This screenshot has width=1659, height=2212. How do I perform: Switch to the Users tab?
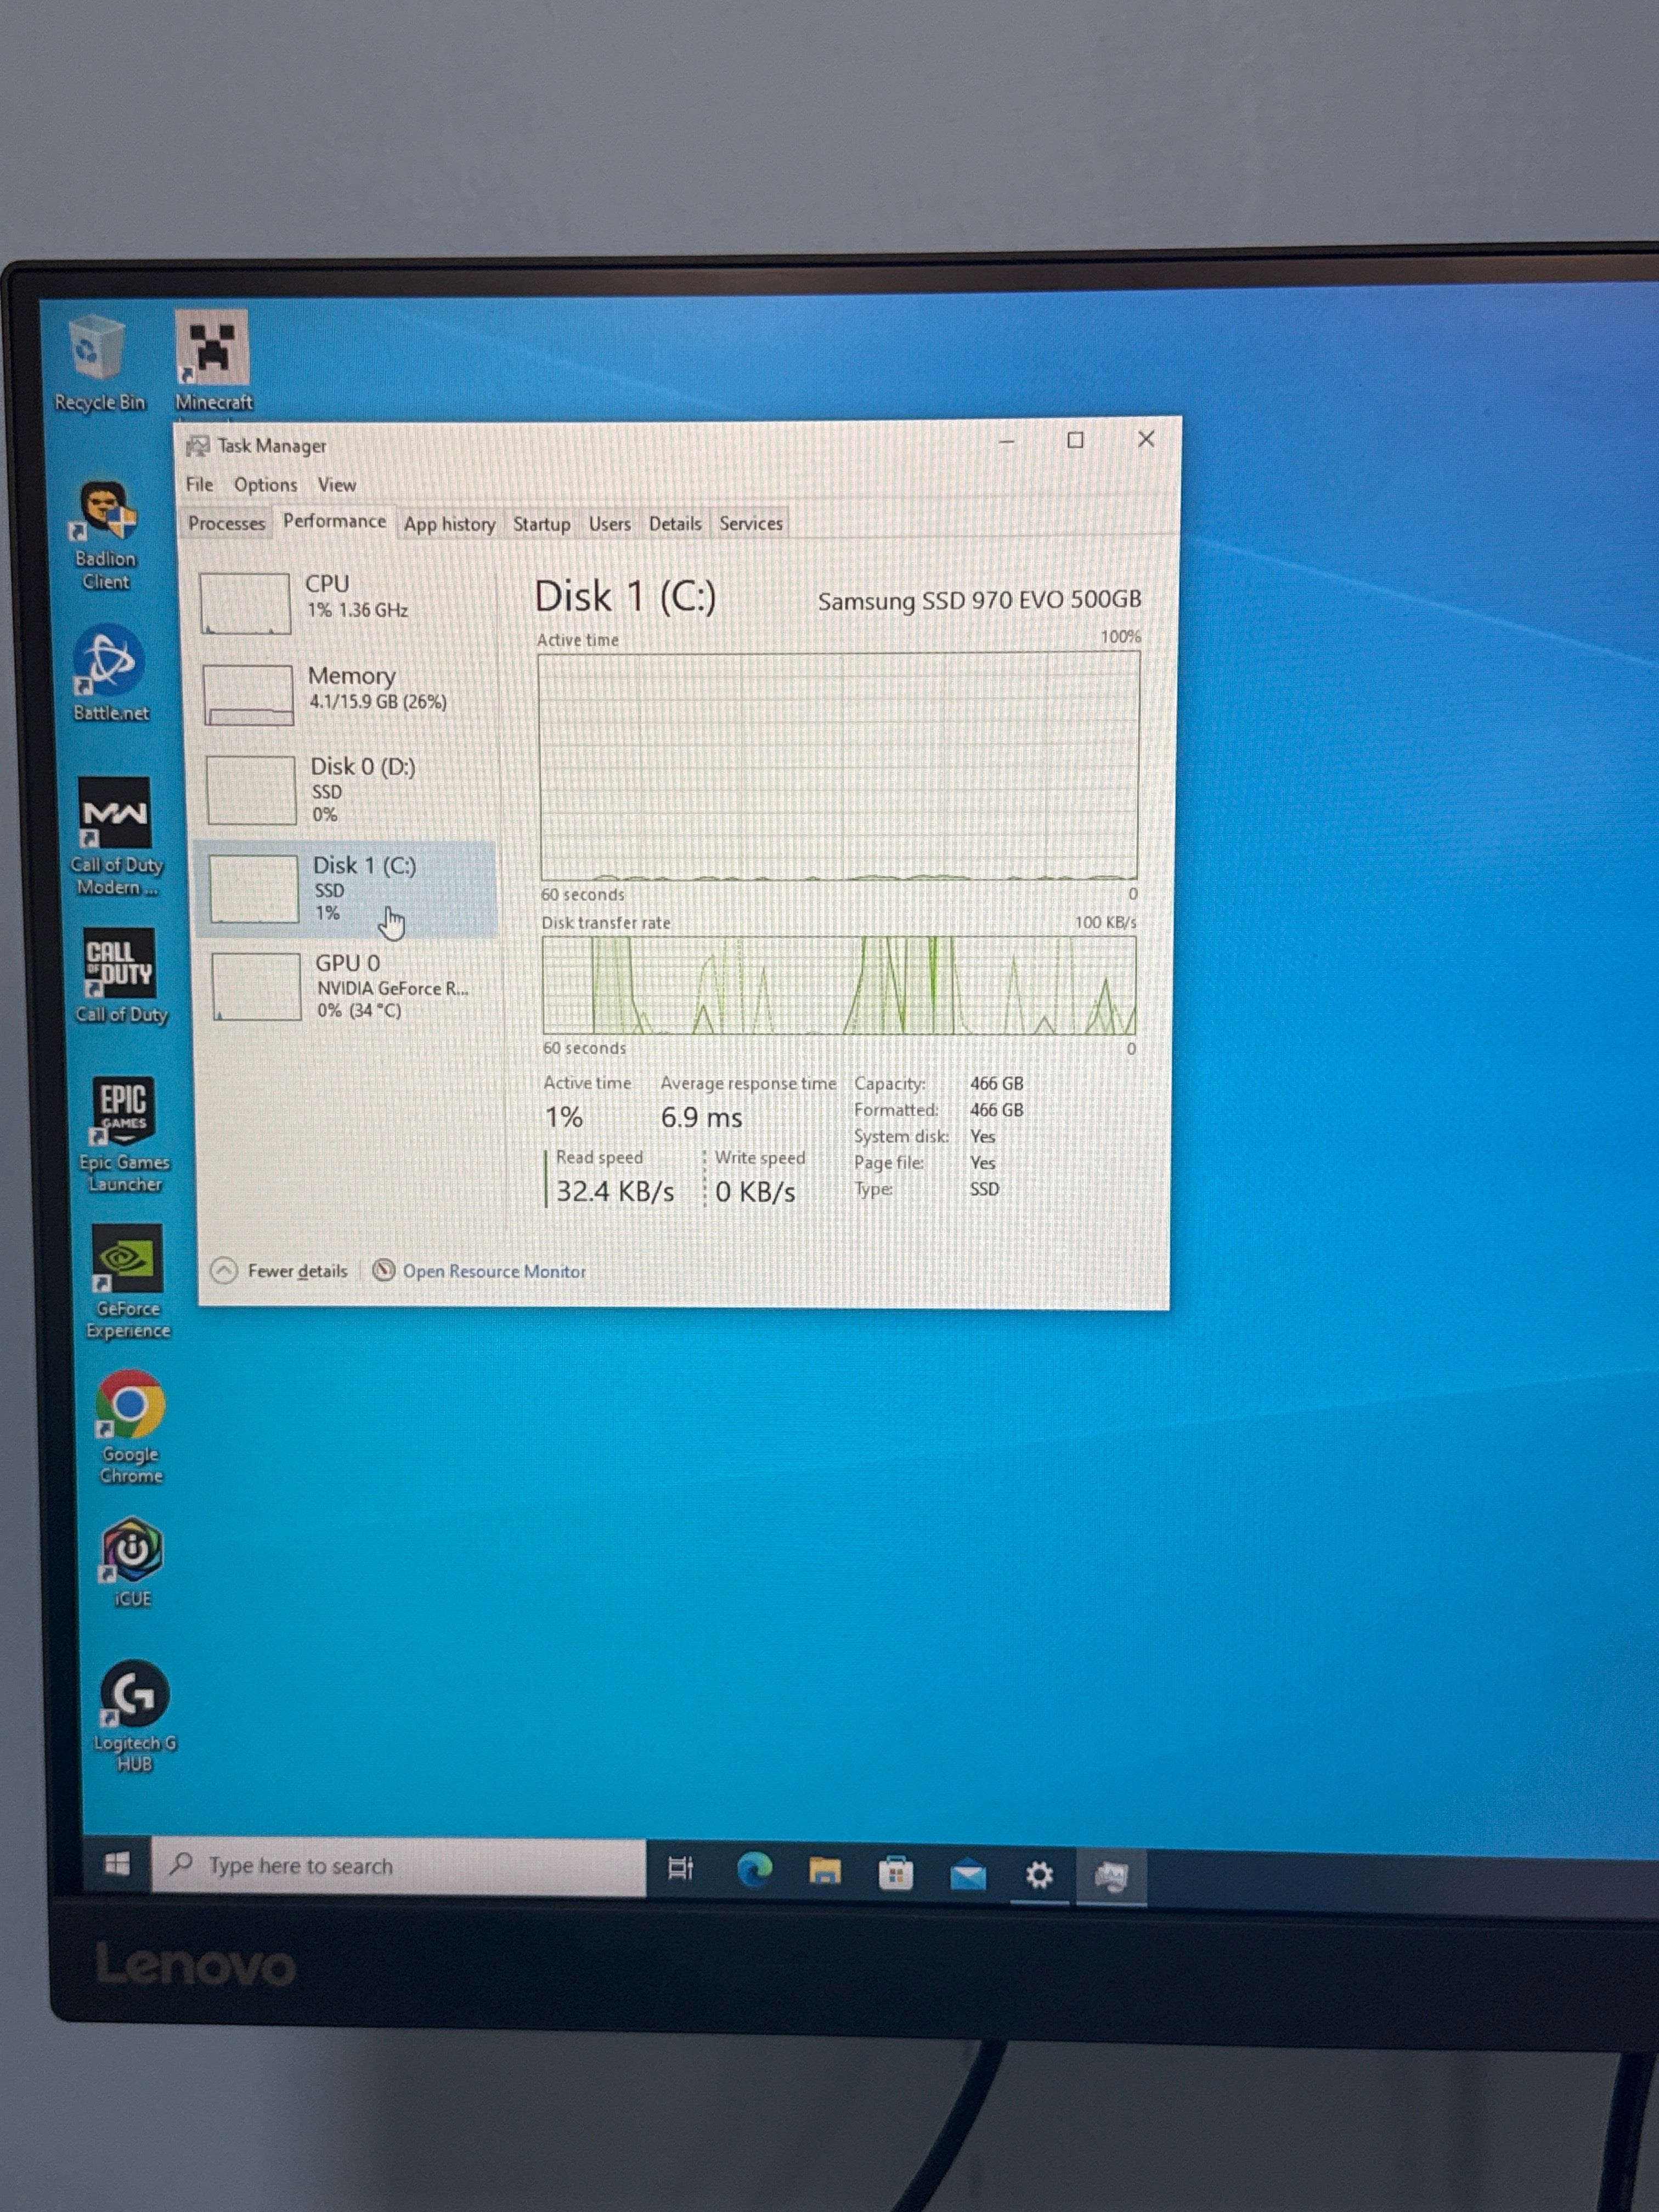point(609,524)
